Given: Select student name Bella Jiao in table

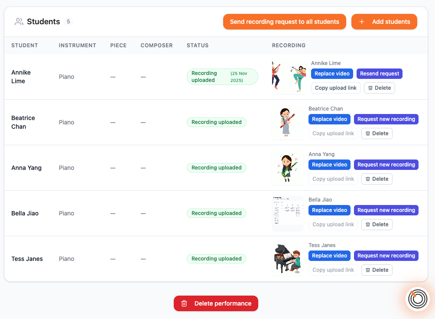Looking at the screenshot, I should 25,214.
